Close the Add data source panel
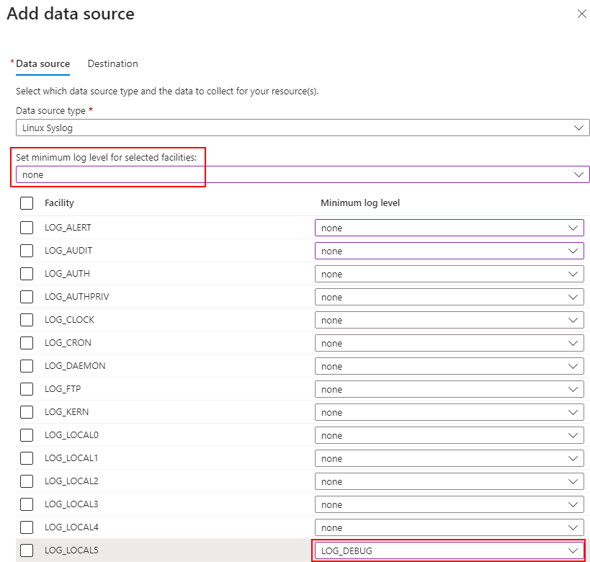This screenshot has width=590, height=562. pyautogui.click(x=581, y=14)
